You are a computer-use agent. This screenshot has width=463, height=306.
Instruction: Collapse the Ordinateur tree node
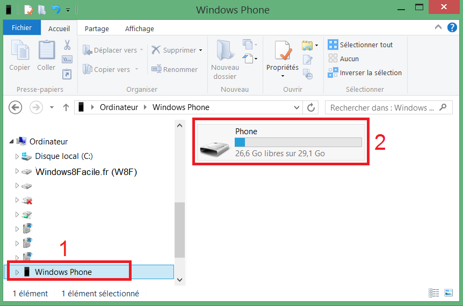pyautogui.click(x=11, y=142)
